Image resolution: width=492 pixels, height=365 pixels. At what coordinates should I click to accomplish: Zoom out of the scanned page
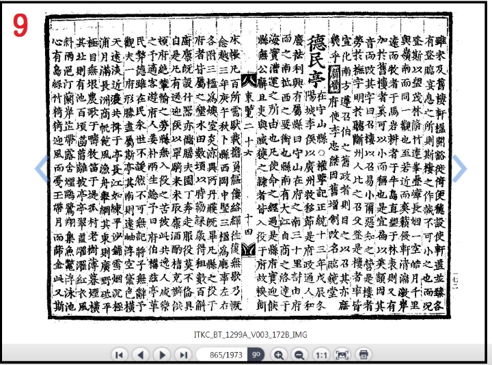point(300,355)
